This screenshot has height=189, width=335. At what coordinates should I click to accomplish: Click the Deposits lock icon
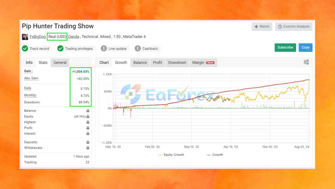pos(88,142)
